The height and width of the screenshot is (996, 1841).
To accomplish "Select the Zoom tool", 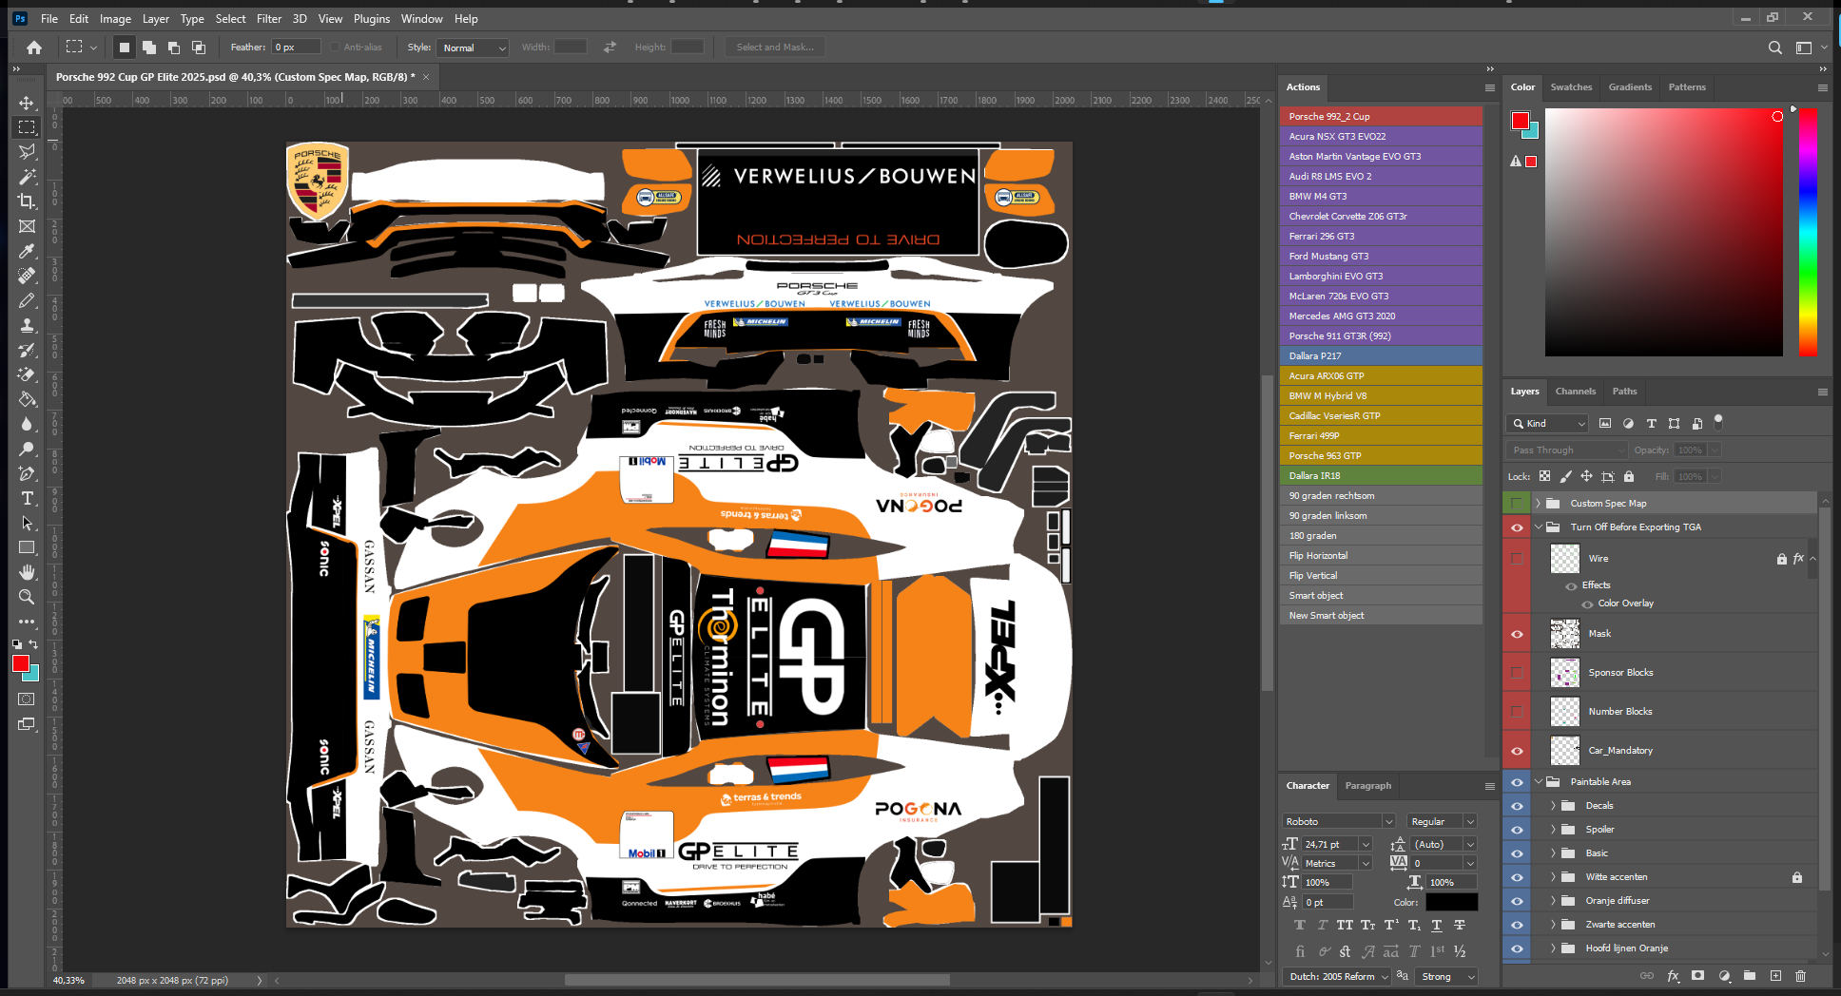I will (x=27, y=597).
